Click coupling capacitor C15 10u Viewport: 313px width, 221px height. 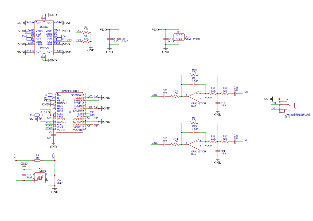[x=165, y=144]
